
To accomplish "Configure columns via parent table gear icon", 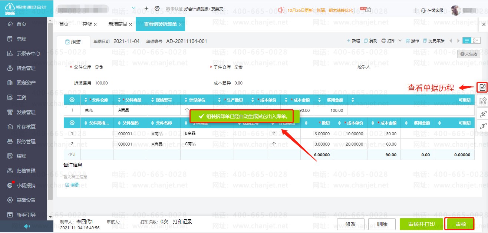I will pyautogui.click(x=72, y=100).
